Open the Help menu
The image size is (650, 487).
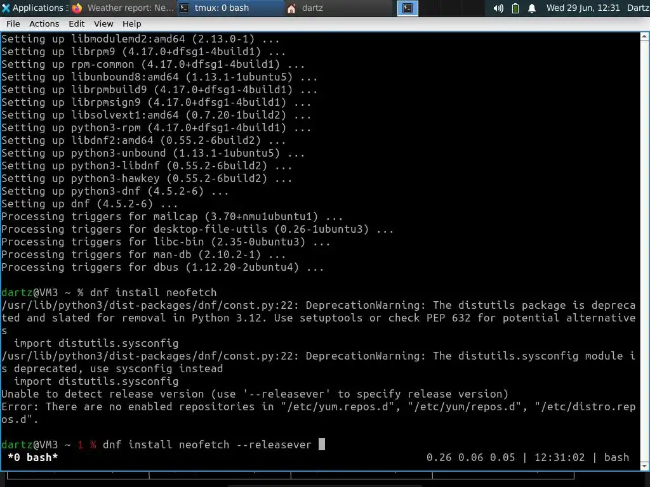coord(132,24)
